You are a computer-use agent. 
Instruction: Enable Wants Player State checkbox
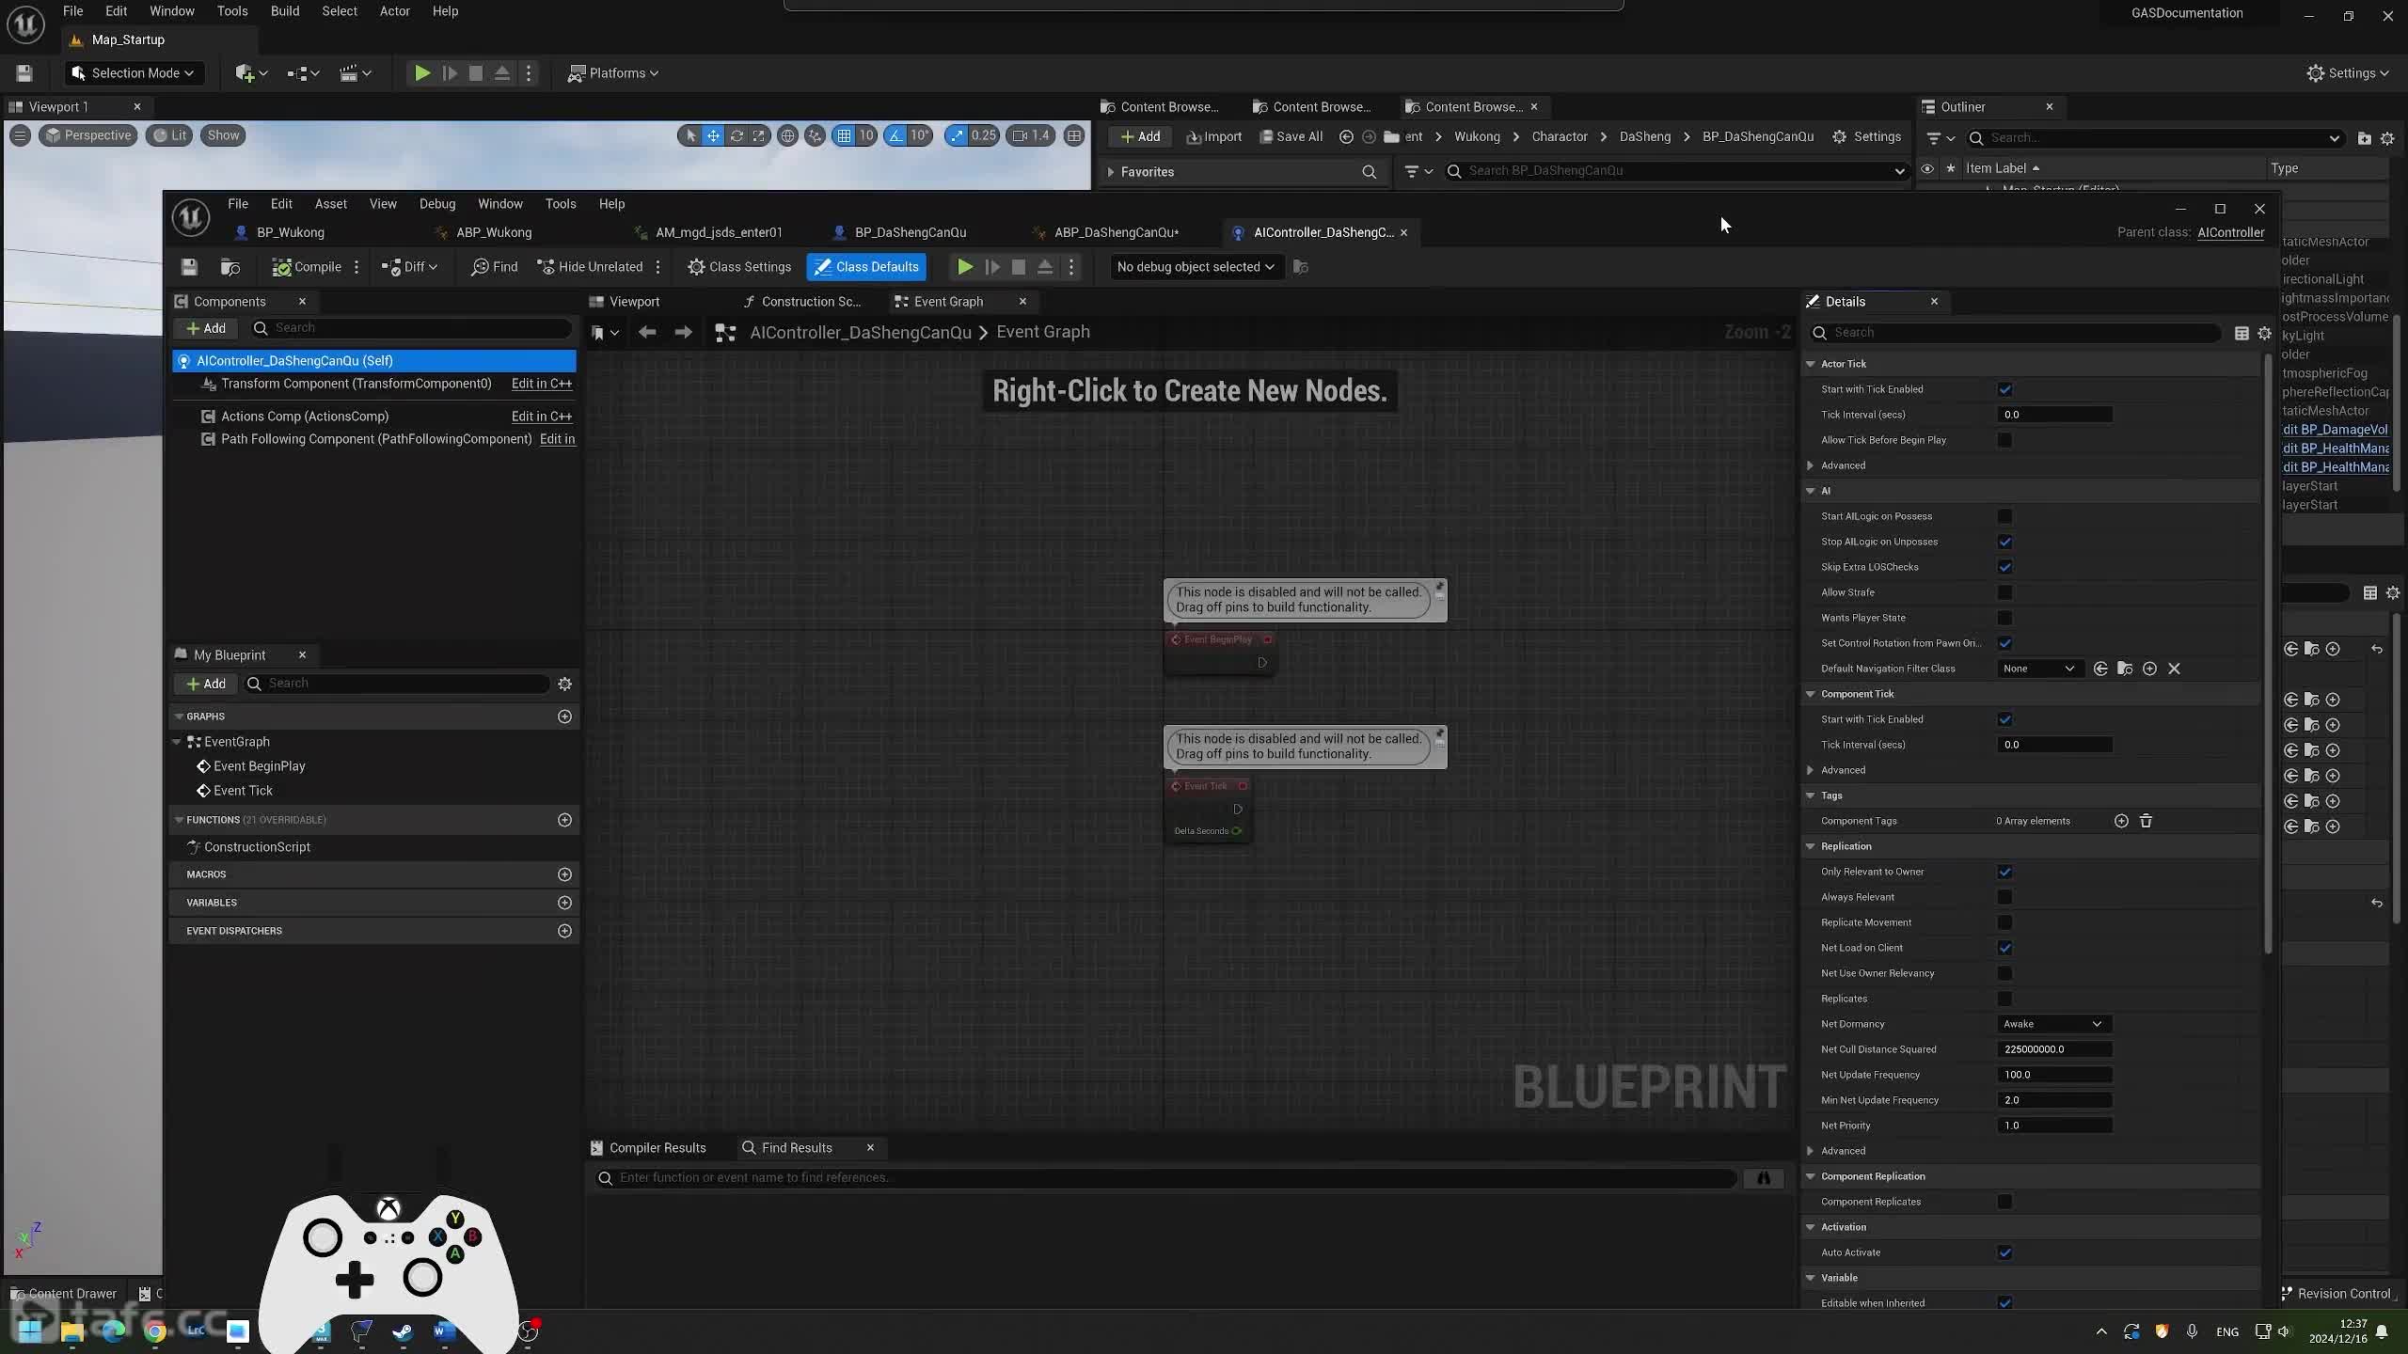click(2004, 618)
